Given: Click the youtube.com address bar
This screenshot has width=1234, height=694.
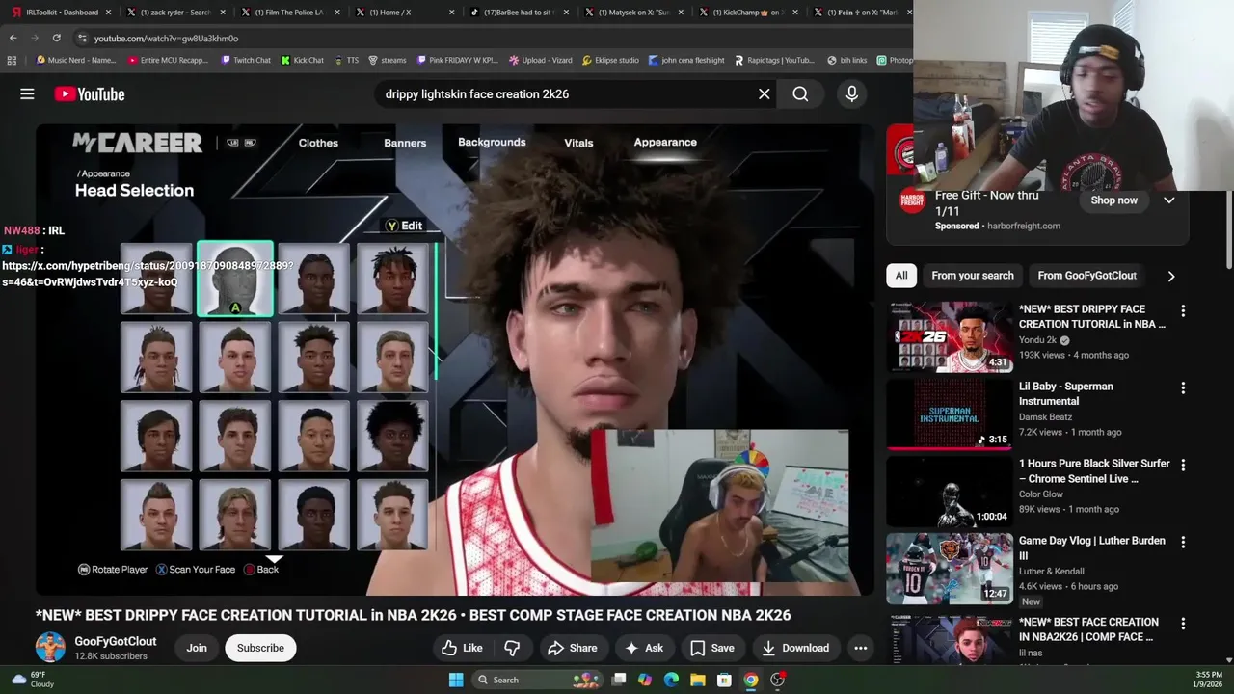Looking at the screenshot, I should 492,38.
